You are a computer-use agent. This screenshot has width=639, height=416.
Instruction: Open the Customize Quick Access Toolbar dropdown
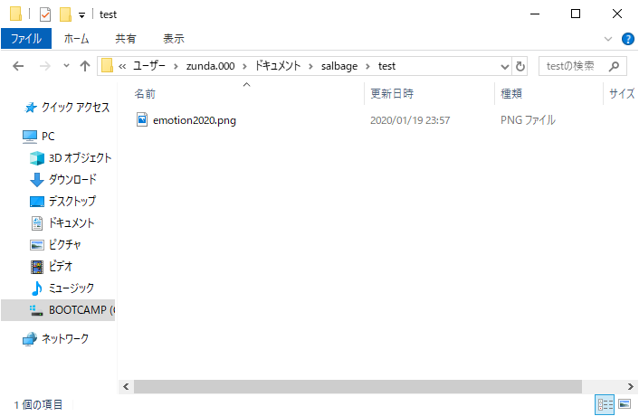[82, 15]
